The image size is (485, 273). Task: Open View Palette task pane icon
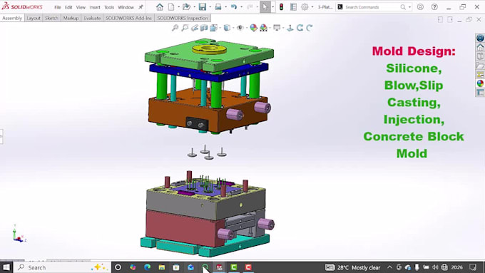coord(480,75)
